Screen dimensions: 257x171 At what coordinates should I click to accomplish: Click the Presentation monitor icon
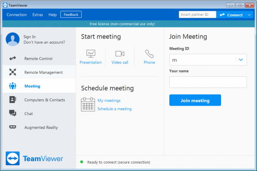[x=91, y=54]
